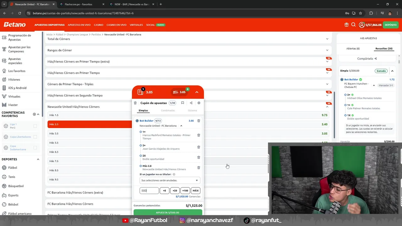The width and height of the screenshot is (402, 226).
Task: Click info icon beside Si un jugador no es titular
Action: tap(174, 174)
